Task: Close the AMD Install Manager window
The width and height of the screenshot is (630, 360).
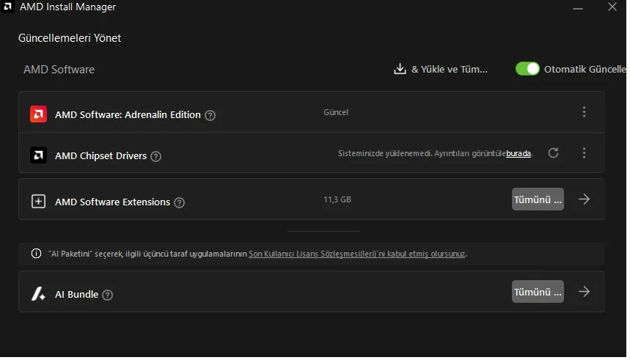Action: point(612,7)
